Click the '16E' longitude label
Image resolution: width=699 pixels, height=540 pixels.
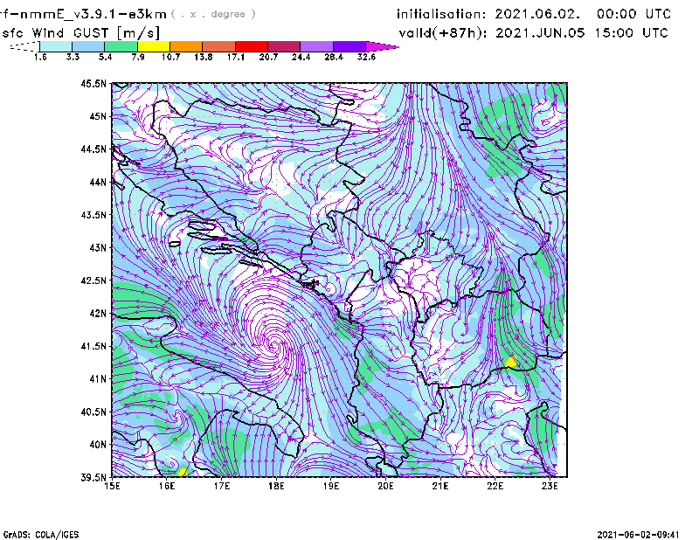pyautogui.click(x=167, y=486)
